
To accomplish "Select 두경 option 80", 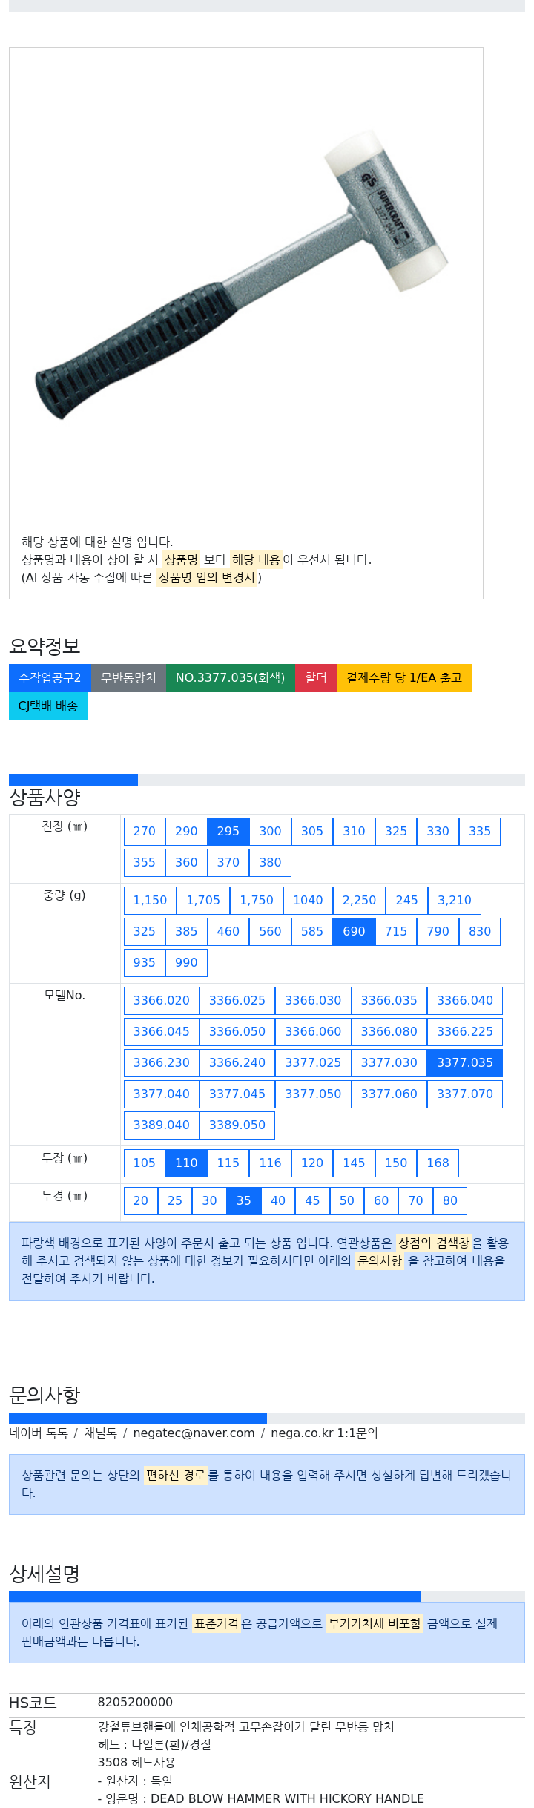I will click(450, 1201).
